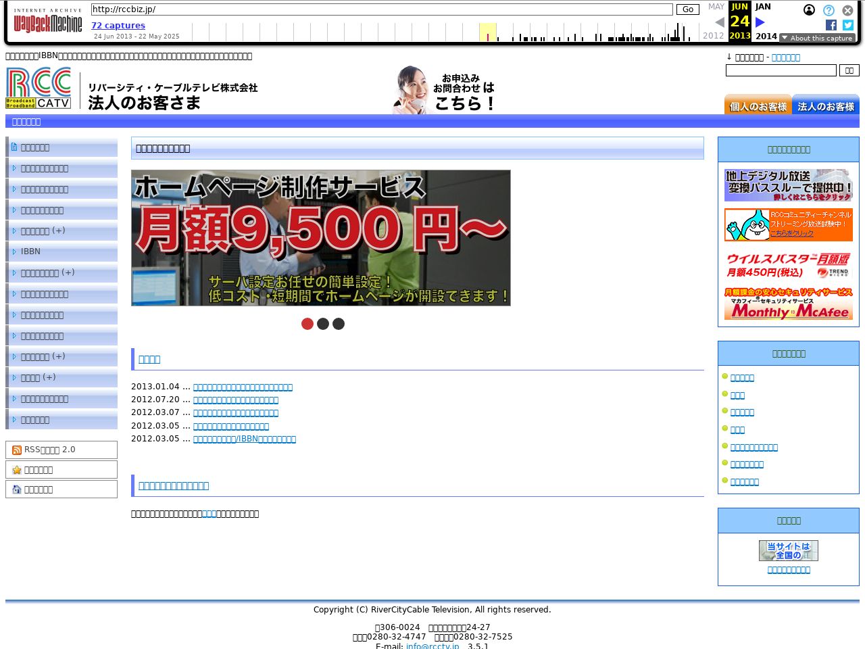Open the Wayback help question-mark icon
This screenshot has height=649, width=865.
pos(829,10)
